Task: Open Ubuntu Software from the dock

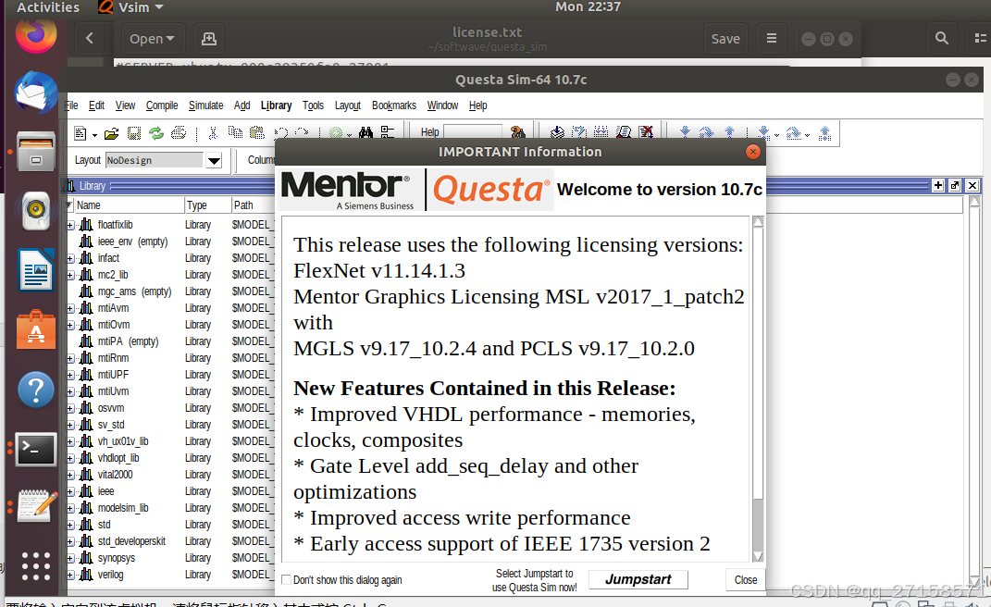Action: click(x=35, y=329)
